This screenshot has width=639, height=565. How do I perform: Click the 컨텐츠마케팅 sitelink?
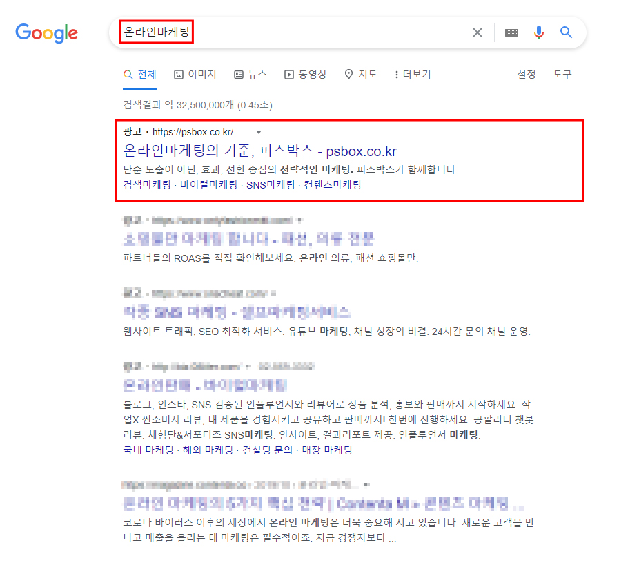coord(333,185)
